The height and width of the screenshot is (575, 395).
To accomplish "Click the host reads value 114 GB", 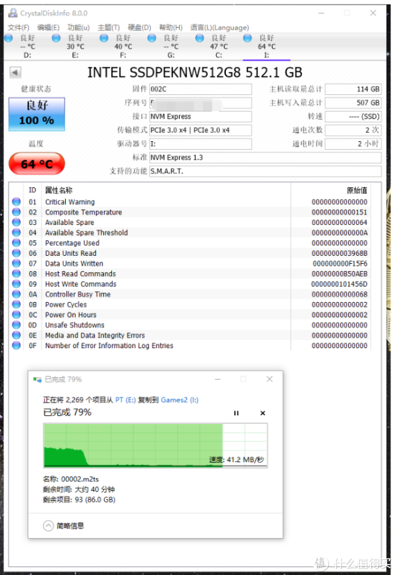I will click(x=354, y=89).
